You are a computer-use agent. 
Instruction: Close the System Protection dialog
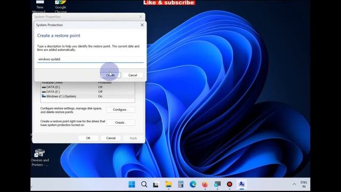pos(142,25)
